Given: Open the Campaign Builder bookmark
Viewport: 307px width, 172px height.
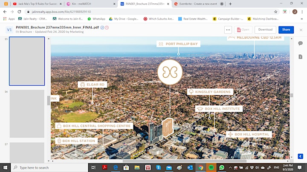Looking at the screenshot, I should pyautogui.click(x=228, y=19).
